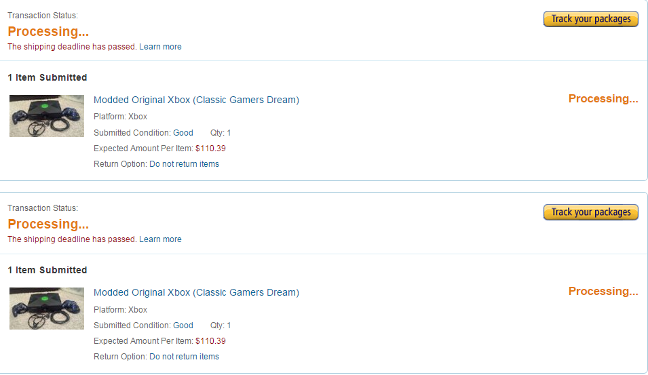Open Learn more link in the first transaction
This screenshot has width=648, height=375.
pyautogui.click(x=160, y=47)
